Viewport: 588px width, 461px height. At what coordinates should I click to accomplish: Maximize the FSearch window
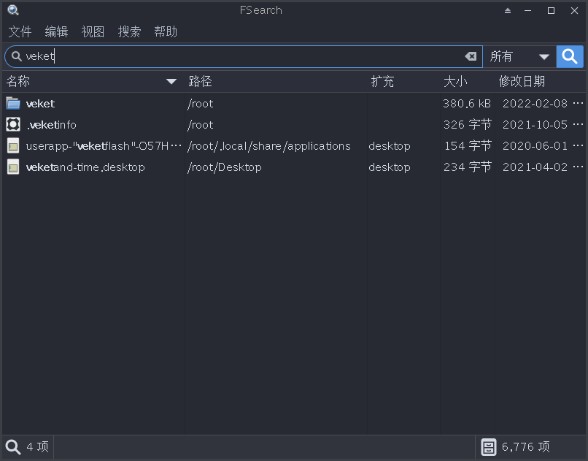551,10
